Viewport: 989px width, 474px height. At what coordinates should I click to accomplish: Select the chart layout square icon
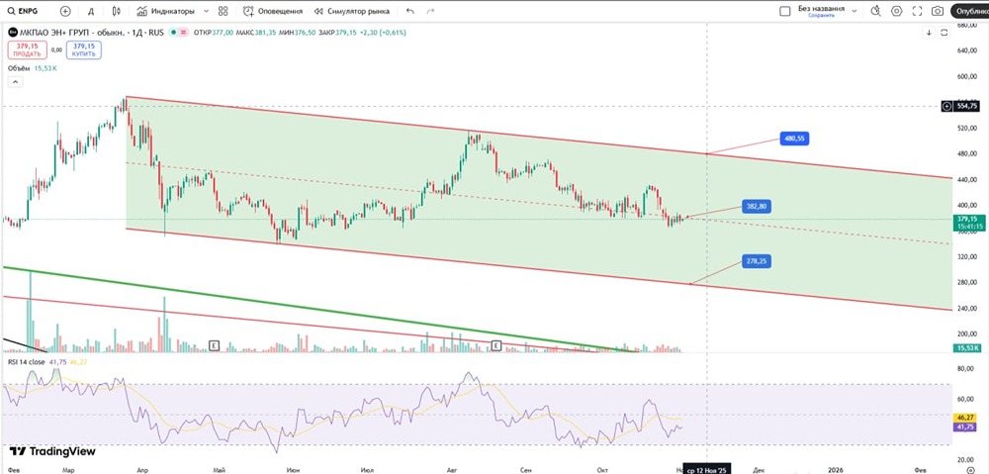784,11
